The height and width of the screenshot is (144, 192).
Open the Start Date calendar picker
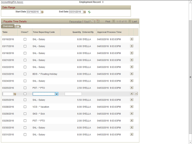coord(42,12)
